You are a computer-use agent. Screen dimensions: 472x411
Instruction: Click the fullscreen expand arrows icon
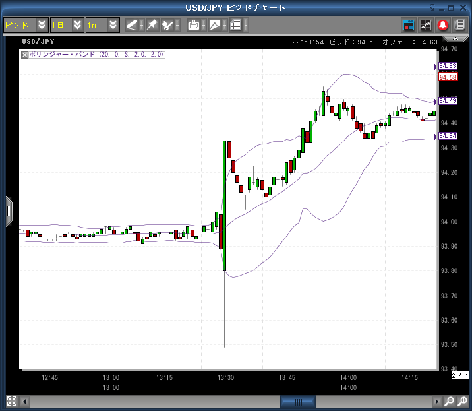coord(11,401)
